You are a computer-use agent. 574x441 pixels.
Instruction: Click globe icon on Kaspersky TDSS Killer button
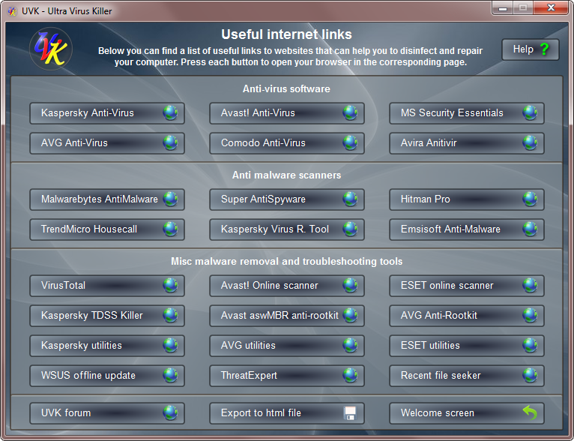point(170,315)
